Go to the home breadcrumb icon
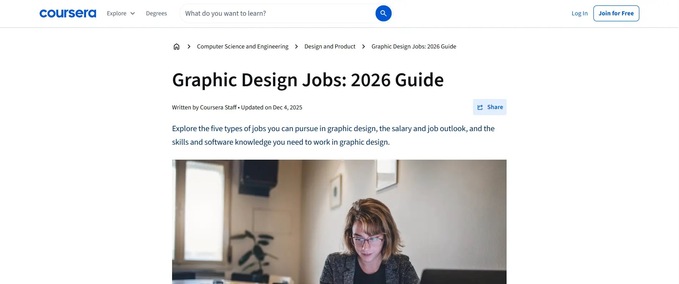Viewport: 679px width, 284px height. (x=176, y=47)
